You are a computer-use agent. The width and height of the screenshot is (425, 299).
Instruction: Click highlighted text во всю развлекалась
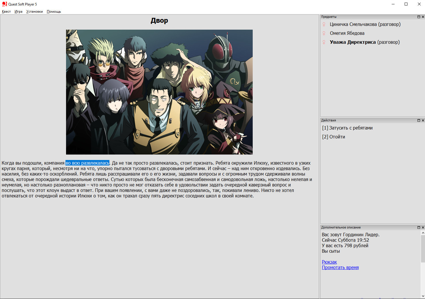click(87, 163)
